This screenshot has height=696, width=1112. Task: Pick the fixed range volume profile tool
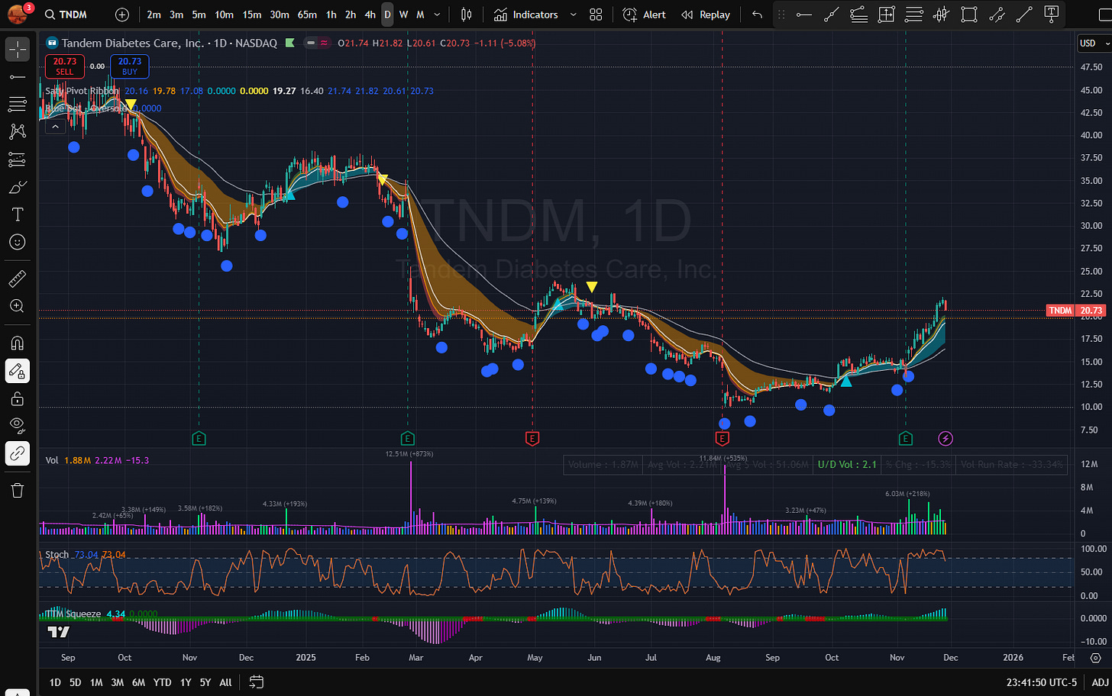click(887, 14)
